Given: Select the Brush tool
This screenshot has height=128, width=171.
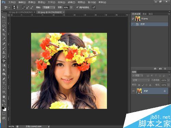Looking at the screenshot, I should tap(4, 48).
